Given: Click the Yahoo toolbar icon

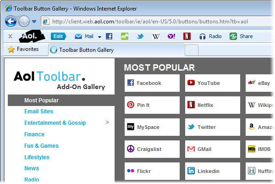Looking at the screenshot, I should pyautogui.click(x=171, y=36).
